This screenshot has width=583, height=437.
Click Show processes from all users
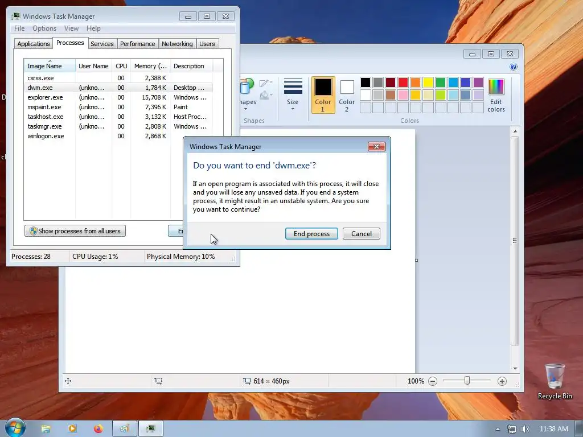[x=75, y=231]
